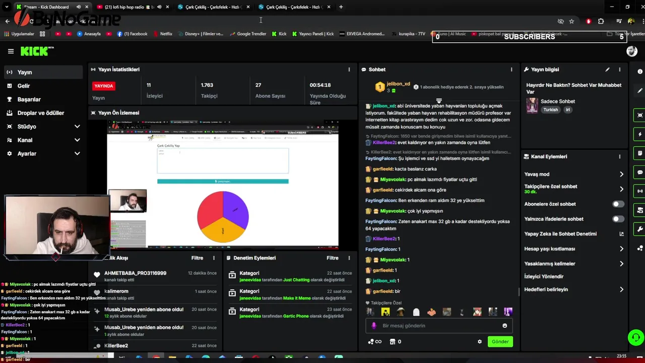645x363 pixels.
Task: Open Yavaş mod settings arrow
Action: (621, 174)
